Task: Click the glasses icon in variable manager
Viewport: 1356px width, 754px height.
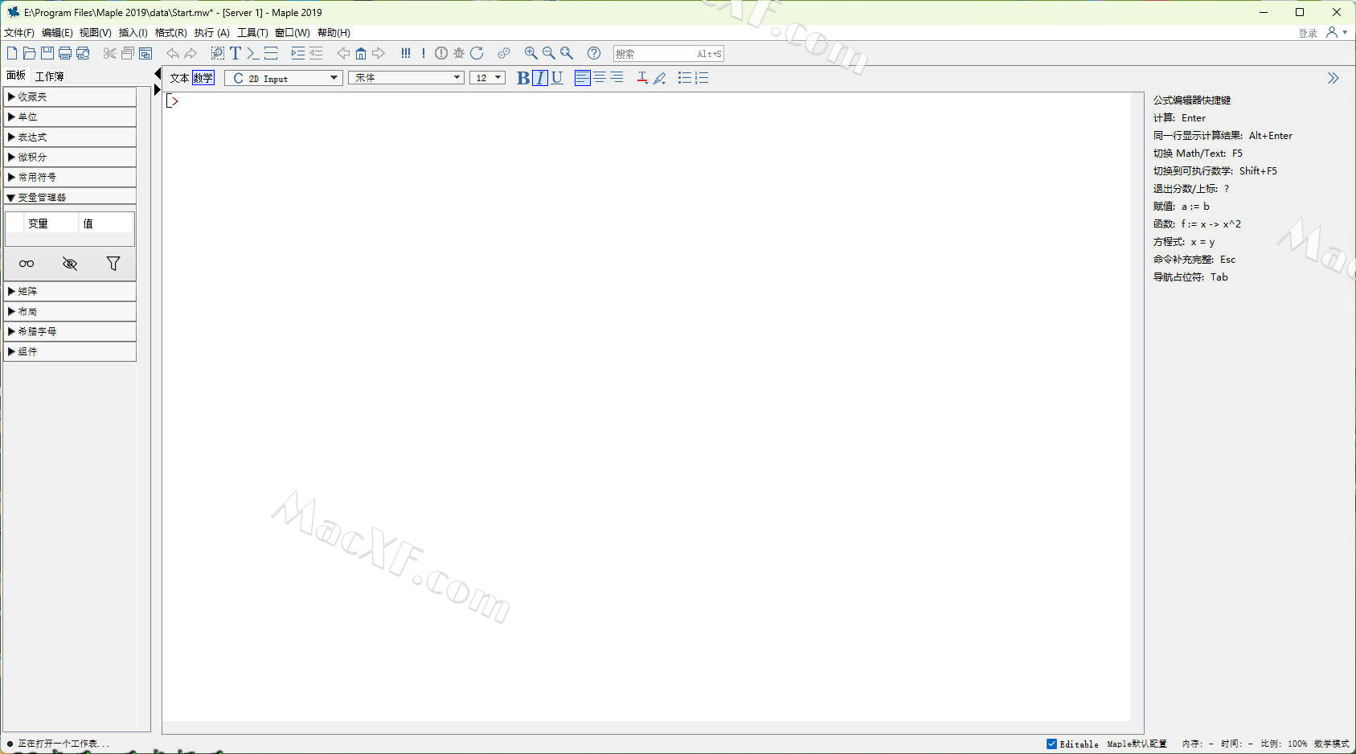Action: [x=27, y=264]
